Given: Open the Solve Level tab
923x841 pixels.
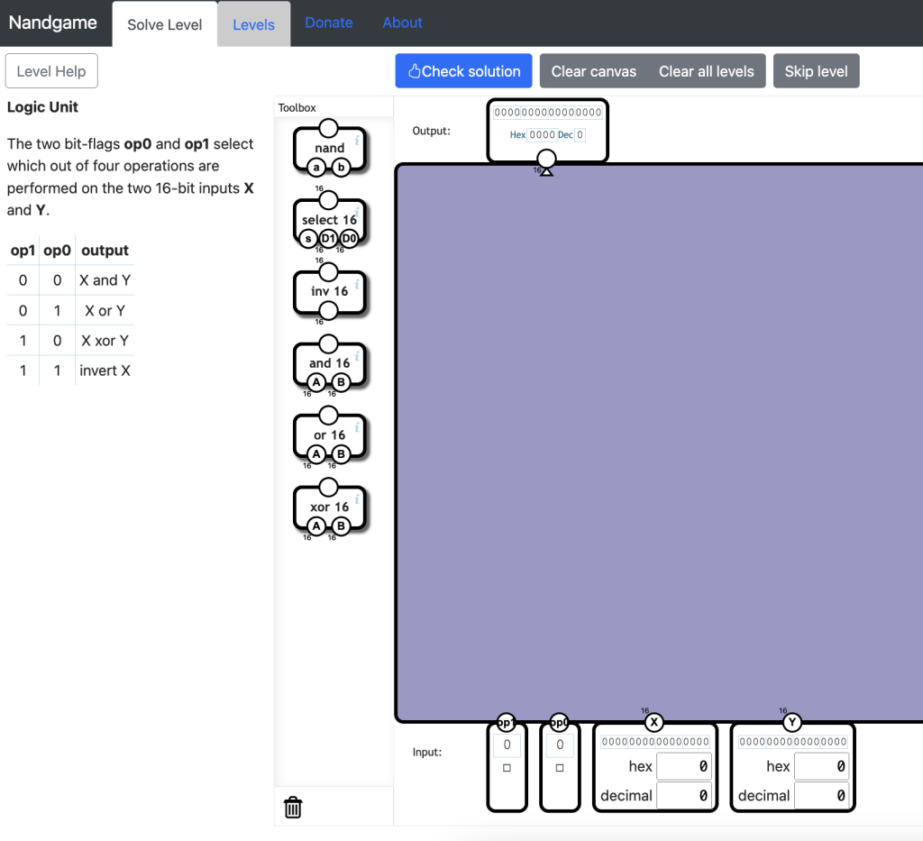Looking at the screenshot, I should click(x=165, y=24).
